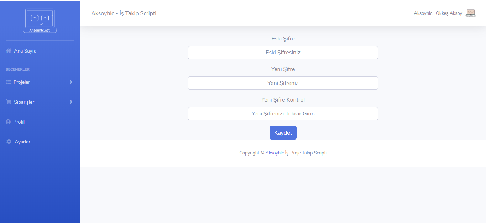486x223 pixels.
Task: Follow the Aksoyhlc footer link
Action: click(275, 153)
